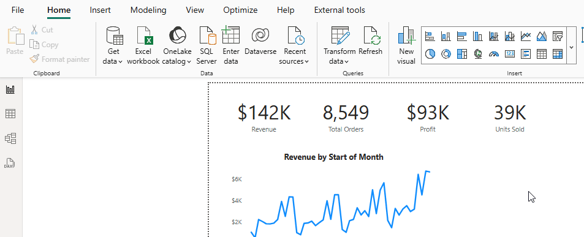Screen dimensions: 584x237
Task: Open the Enter data table dialog
Action: point(231,45)
